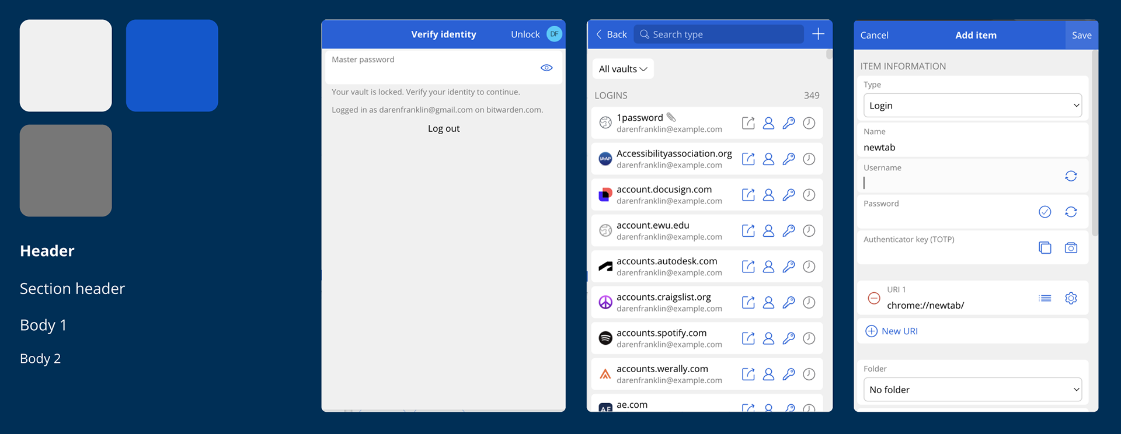This screenshot has width=1121, height=434.
Task: Launch accounts.craigslist.org site icon
Action: [748, 302]
